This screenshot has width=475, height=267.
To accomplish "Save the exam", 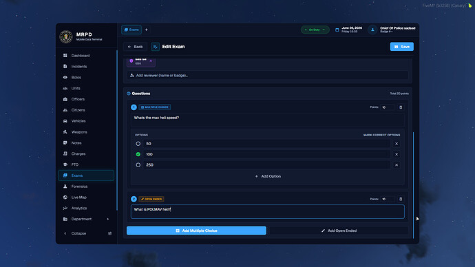I will [402, 47].
